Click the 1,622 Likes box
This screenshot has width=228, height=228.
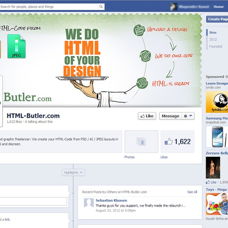click(x=177, y=141)
